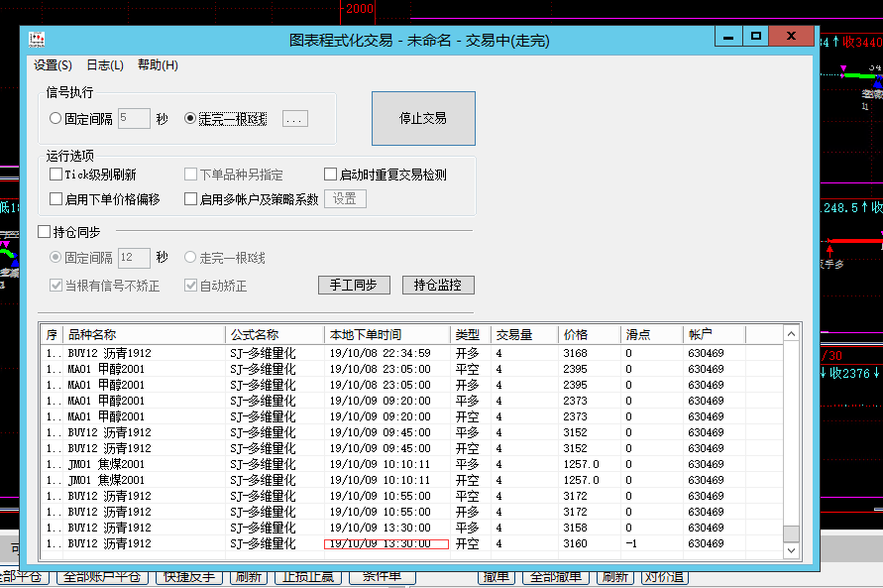This screenshot has height=588, width=883.
Task: Click the 帐户 column header
Action: [x=715, y=334]
